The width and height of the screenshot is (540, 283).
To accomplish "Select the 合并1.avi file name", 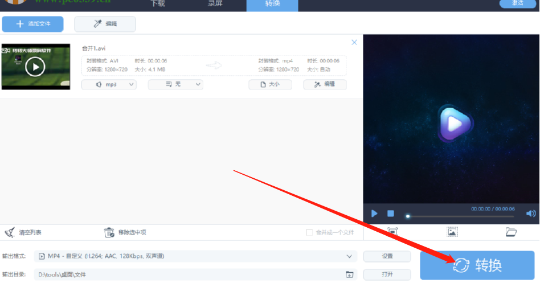I will 93,48.
